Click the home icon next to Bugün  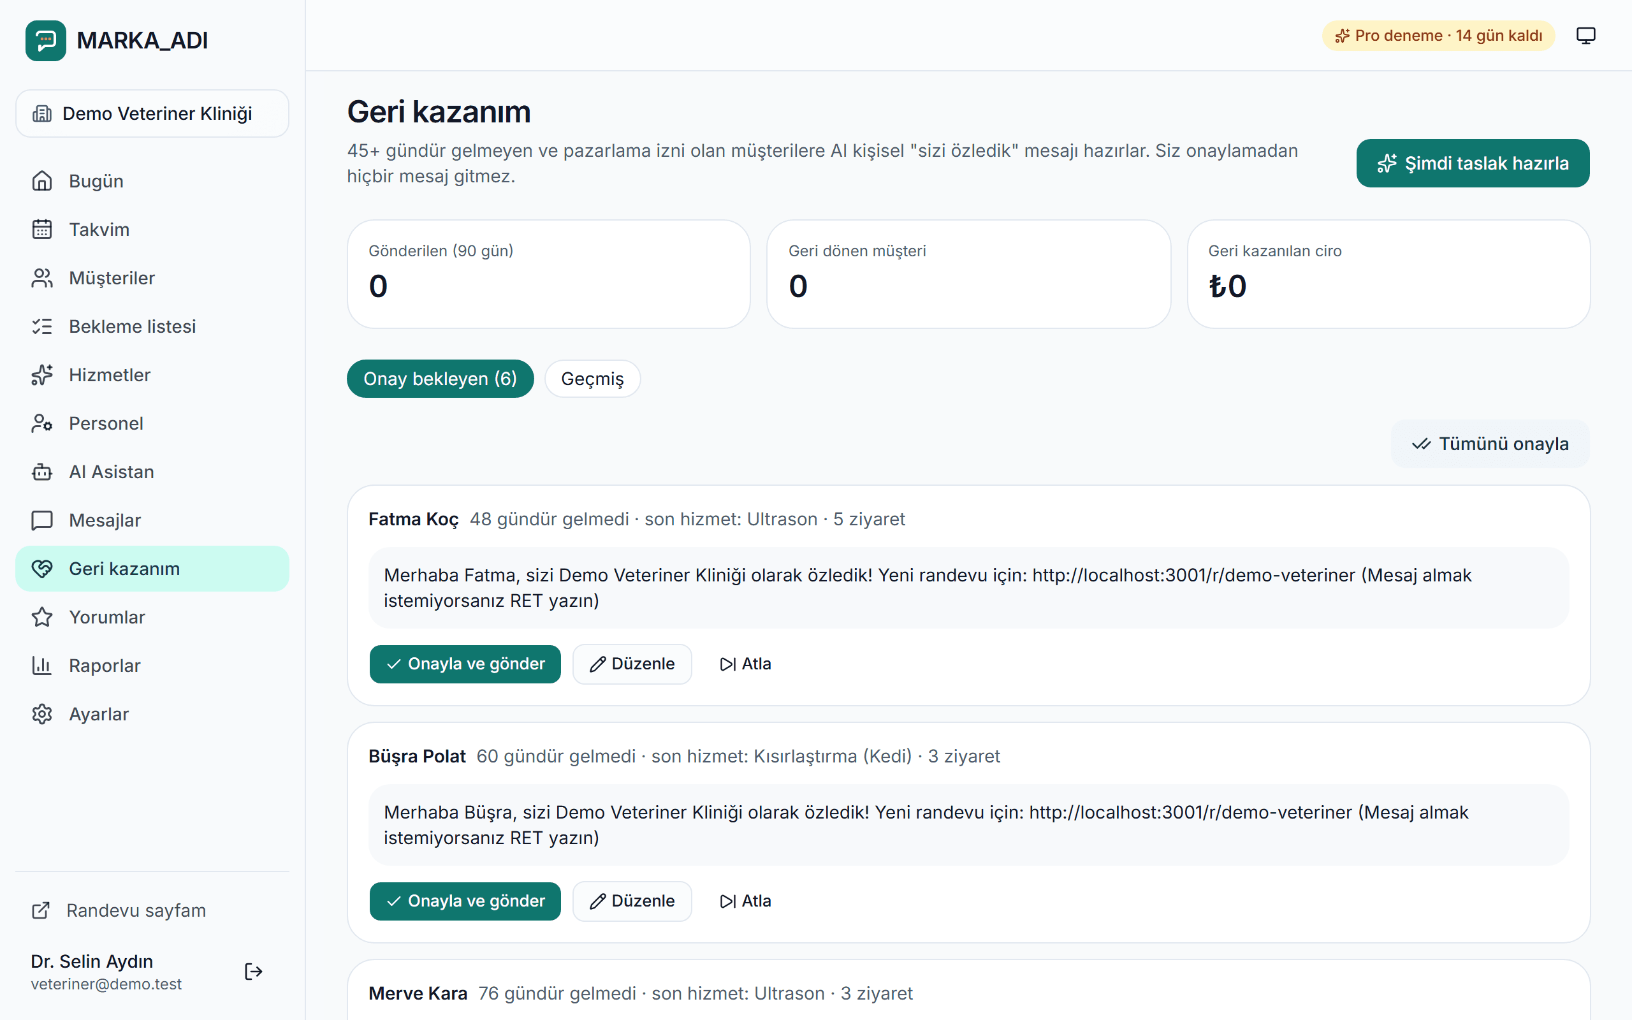(x=42, y=181)
